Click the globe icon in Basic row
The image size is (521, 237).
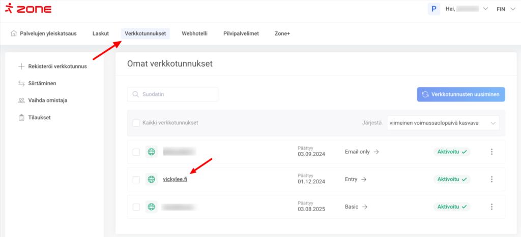[x=151, y=207]
